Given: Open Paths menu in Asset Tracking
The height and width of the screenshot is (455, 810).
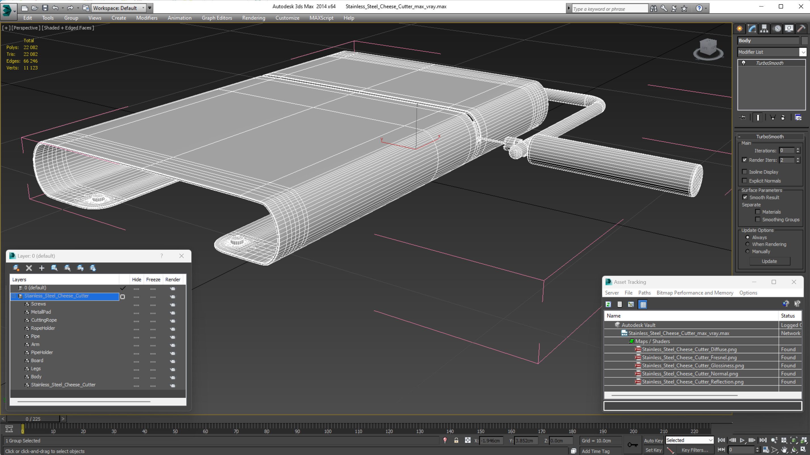Looking at the screenshot, I should pos(644,293).
